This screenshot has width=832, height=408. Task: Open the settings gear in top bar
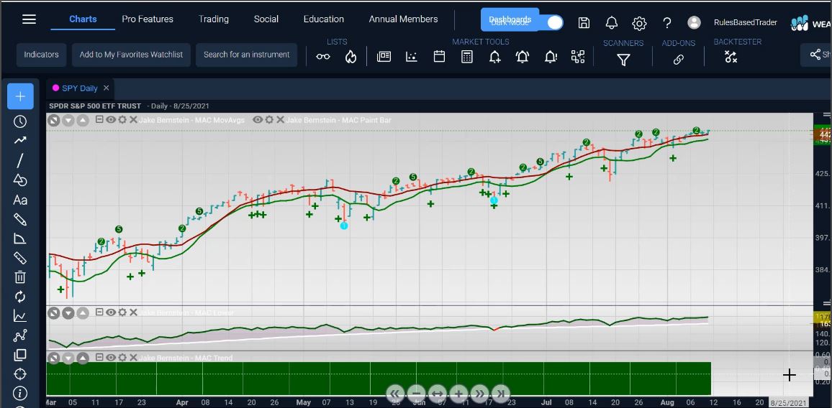point(639,23)
